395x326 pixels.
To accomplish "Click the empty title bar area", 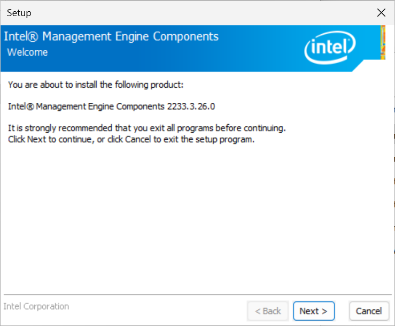I will [x=202, y=13].
